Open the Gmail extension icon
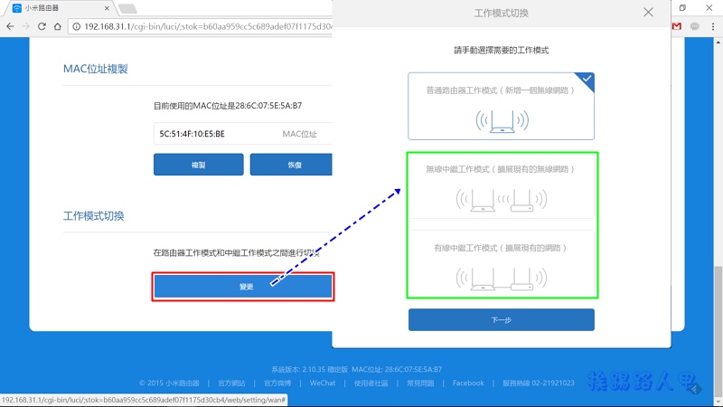 pyautogui.click(x=676, y=26)
